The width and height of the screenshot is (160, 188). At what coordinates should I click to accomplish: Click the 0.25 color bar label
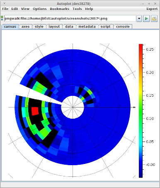pyautogui.click(x=150, y=49)
